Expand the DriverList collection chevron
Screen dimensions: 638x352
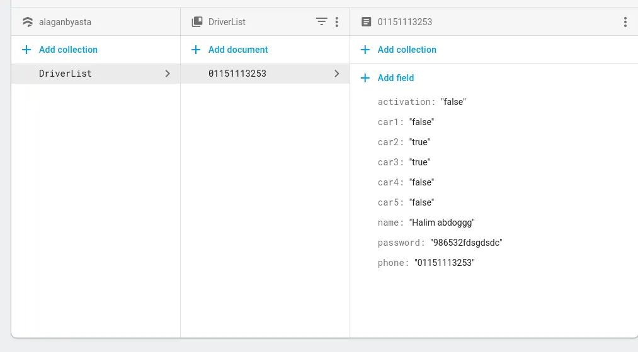[168, 74]
